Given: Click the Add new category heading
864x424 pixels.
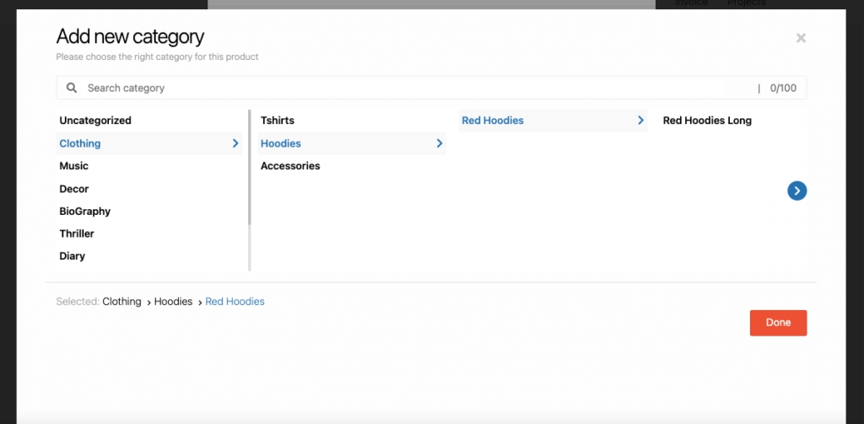Looking at the screenshot, I should (130, 36).
